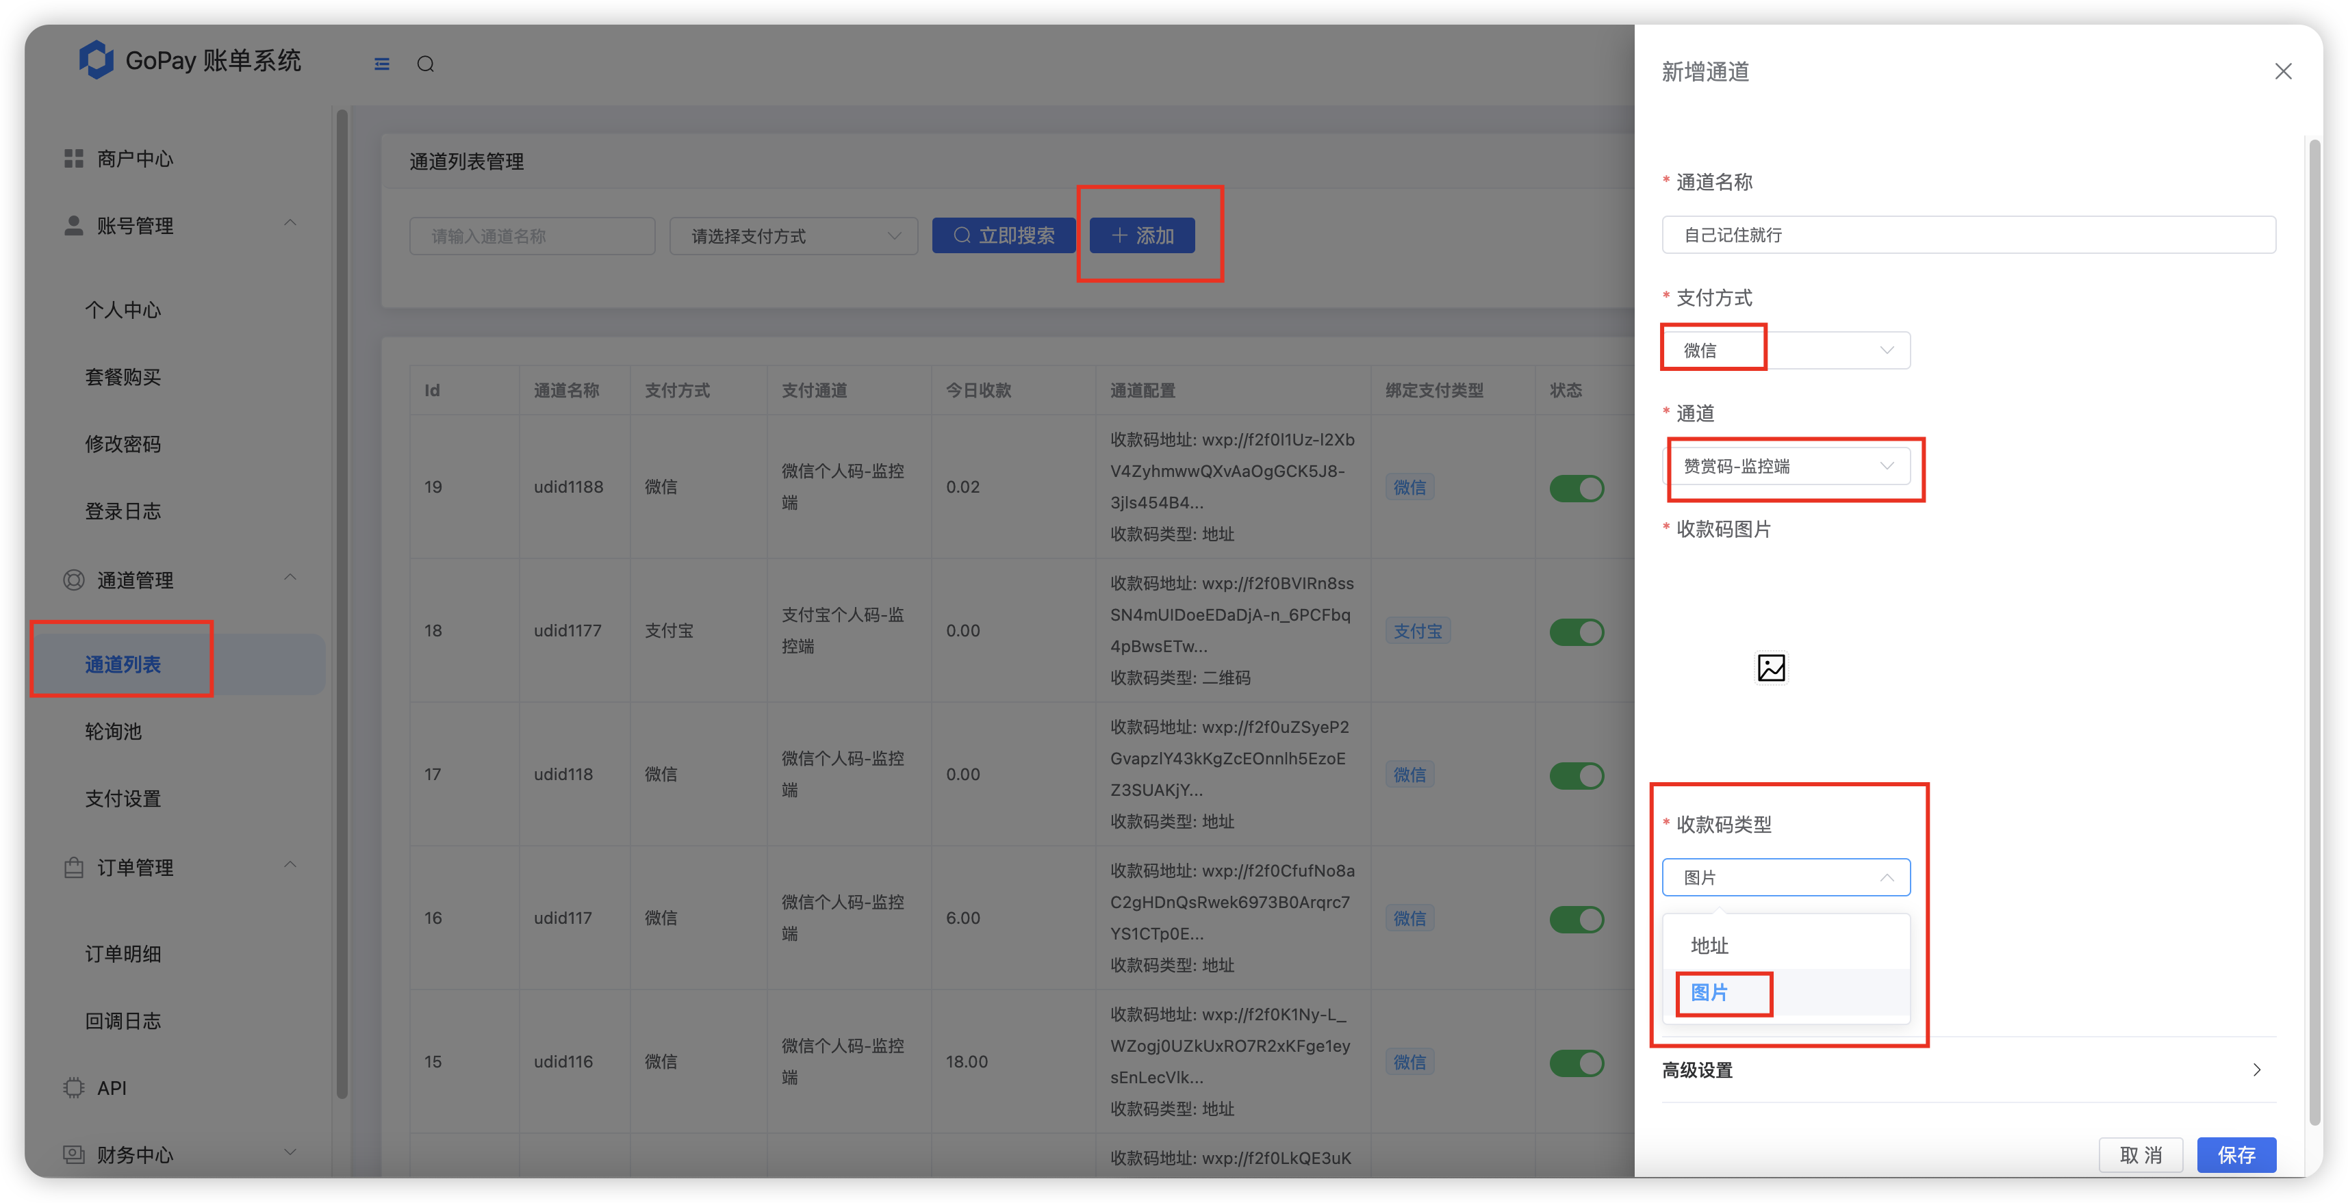Screen dimensions: 2348x1203
Task: Open the search magnifier icon in header
Action: click(426, 64)
